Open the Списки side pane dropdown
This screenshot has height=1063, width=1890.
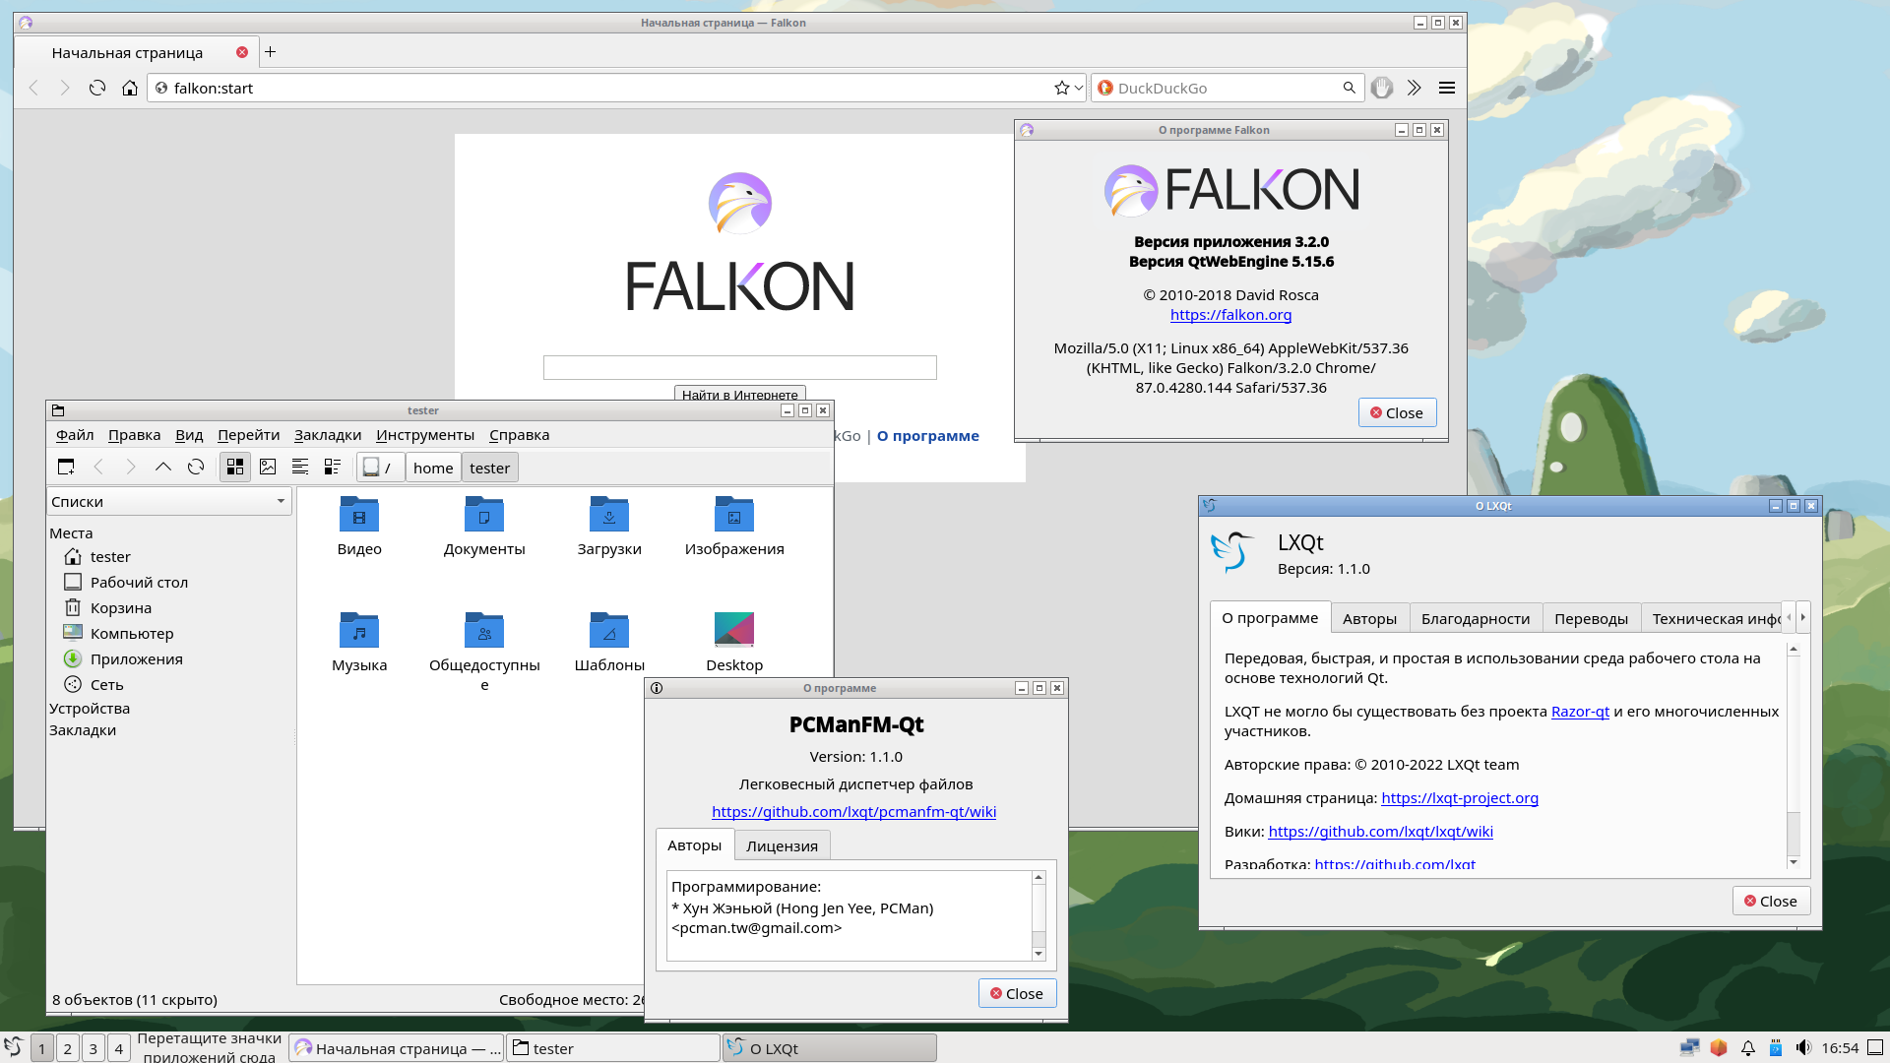coord(169,502)
